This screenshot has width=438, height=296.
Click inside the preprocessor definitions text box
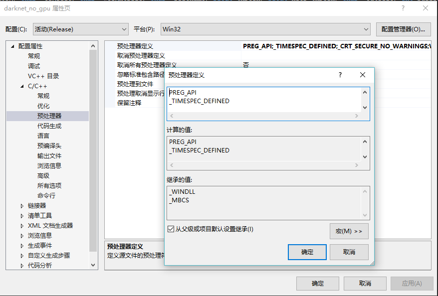coord(263,99)
